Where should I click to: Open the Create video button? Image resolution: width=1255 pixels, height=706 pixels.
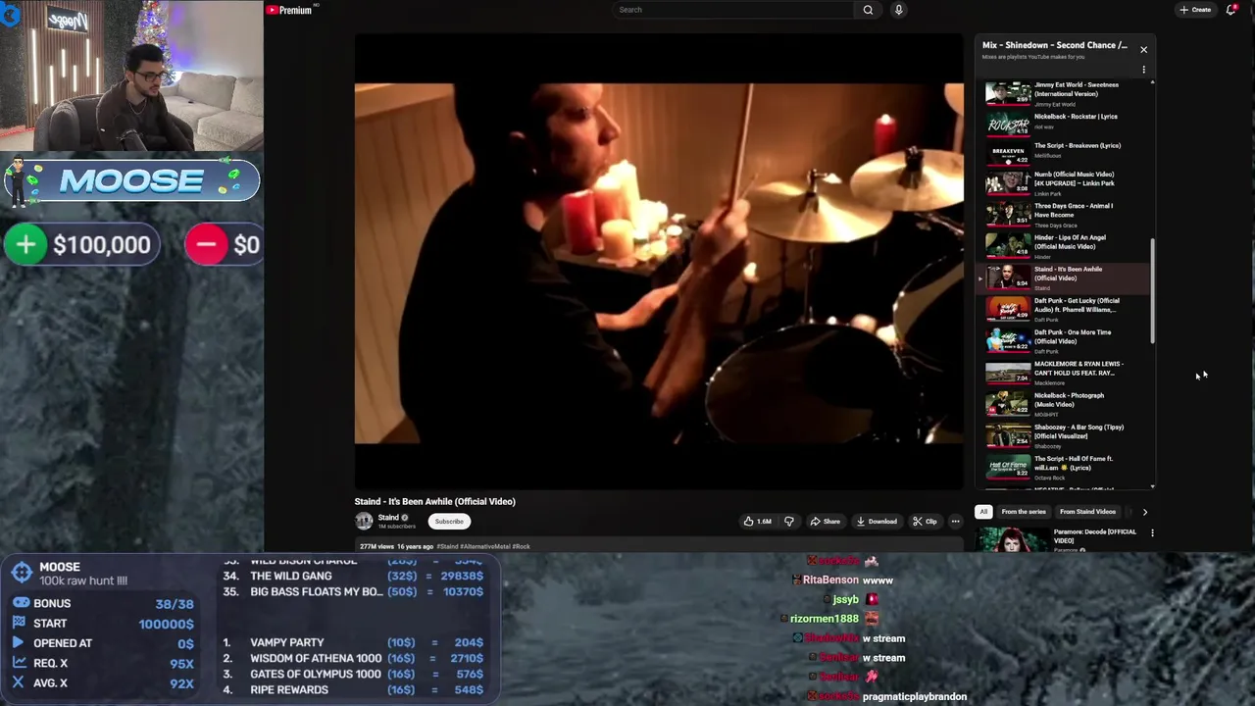[x=1195, y=10]
